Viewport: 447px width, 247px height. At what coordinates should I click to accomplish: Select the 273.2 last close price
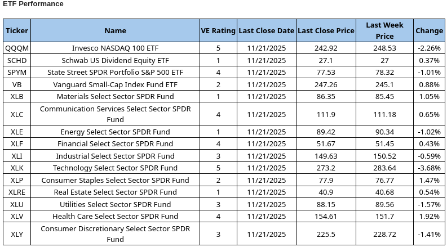(x=326, y=168)
